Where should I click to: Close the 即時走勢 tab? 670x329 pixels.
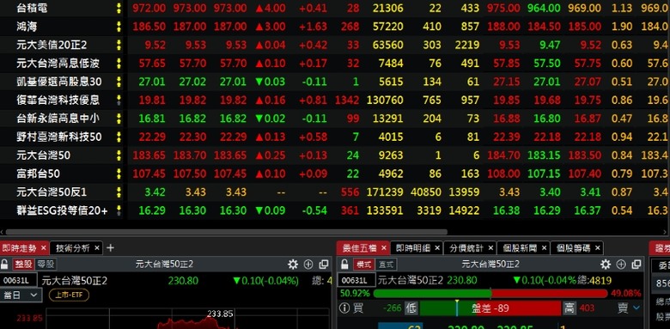43,247
